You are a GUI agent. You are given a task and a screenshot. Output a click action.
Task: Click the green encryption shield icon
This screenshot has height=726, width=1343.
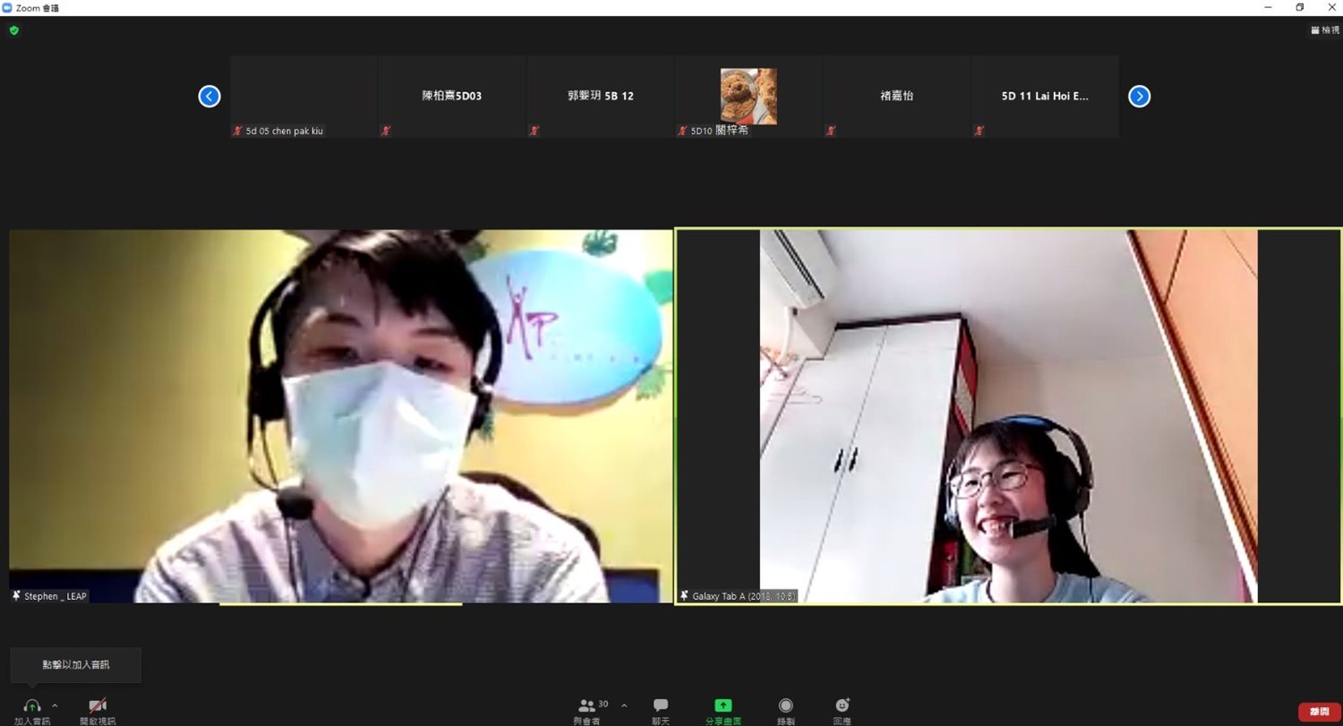pyautogui.click(x=13, y=30)
